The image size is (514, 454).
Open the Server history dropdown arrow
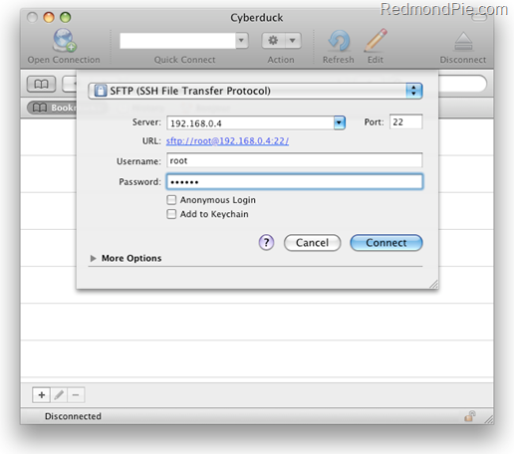pyautogui.click(x=340, y=122)
